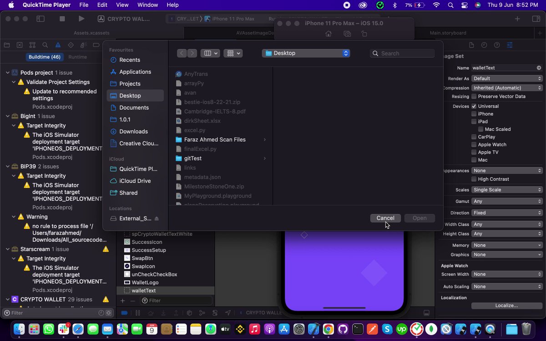Enable the iPhone device checkbox
The height and width of the screenshot is (341, 546).
474,114
